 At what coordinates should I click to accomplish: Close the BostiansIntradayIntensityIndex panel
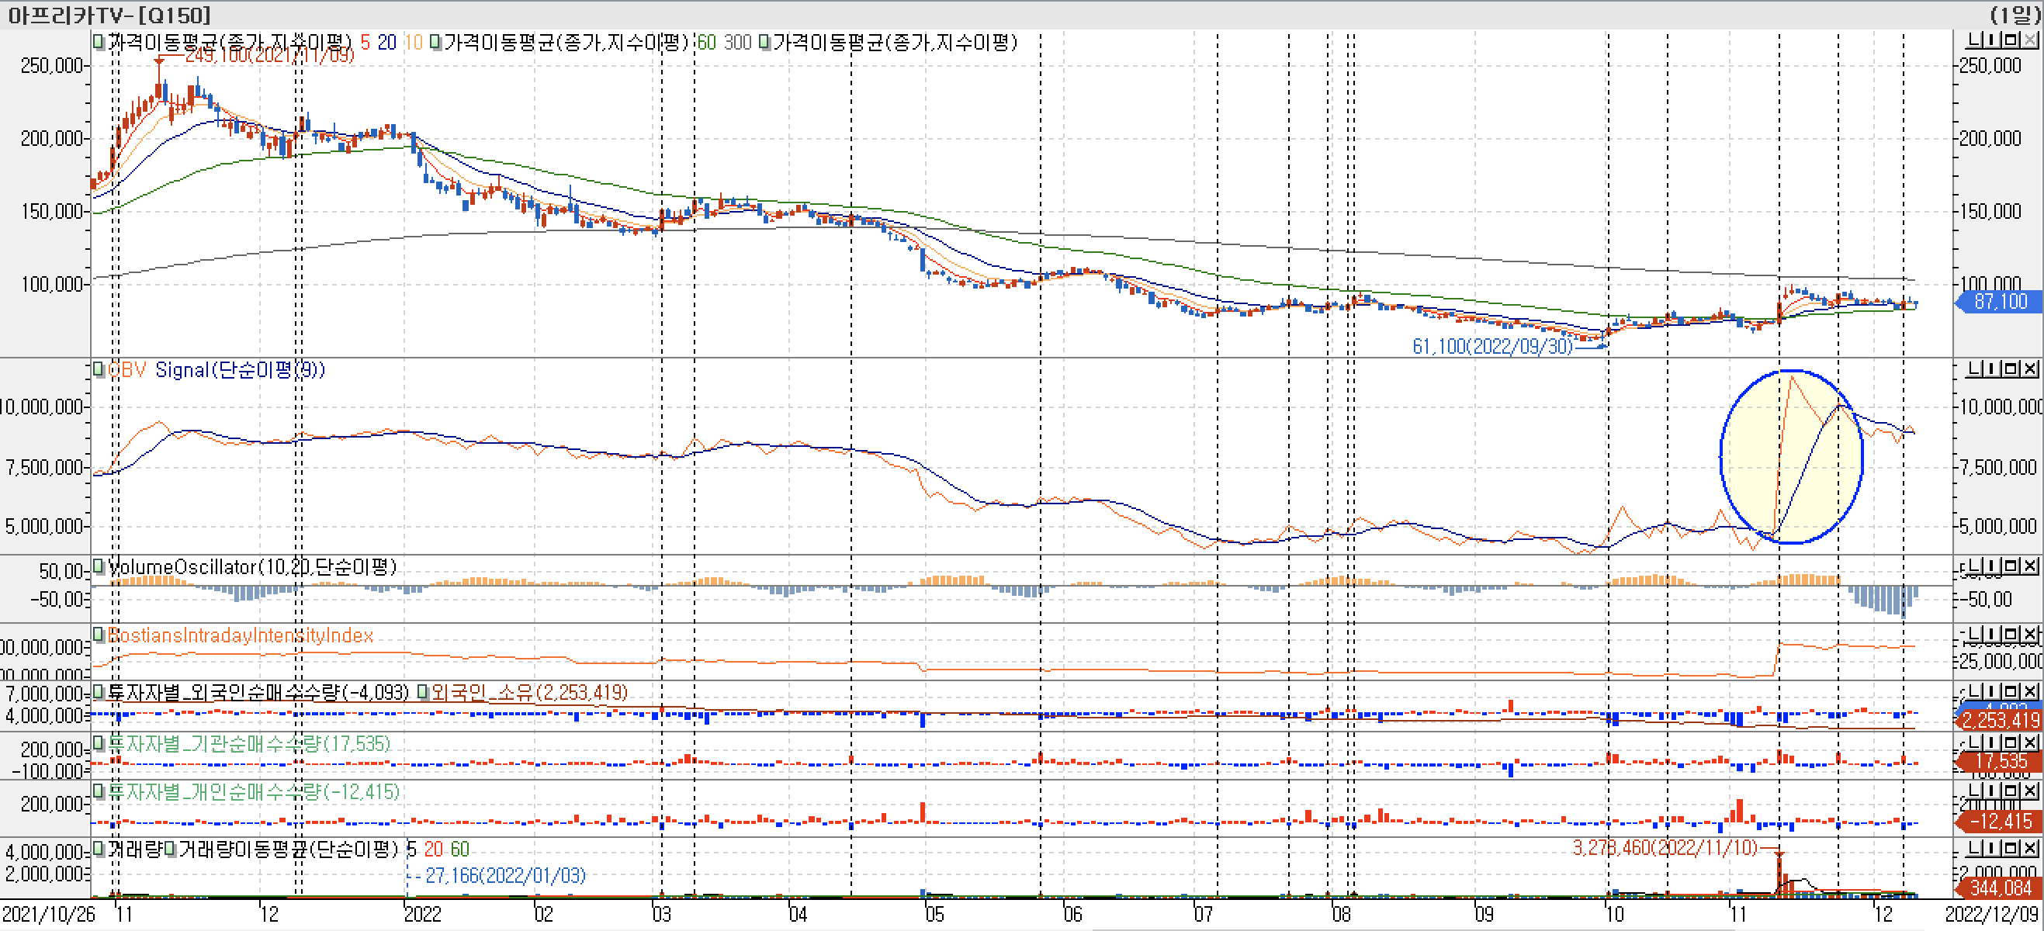click(x=2030, y=634)
